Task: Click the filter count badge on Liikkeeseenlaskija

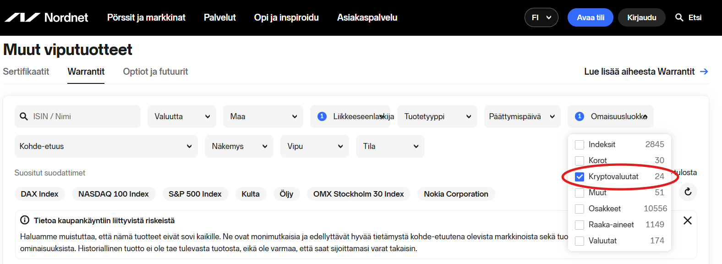Action: point(322,116)
